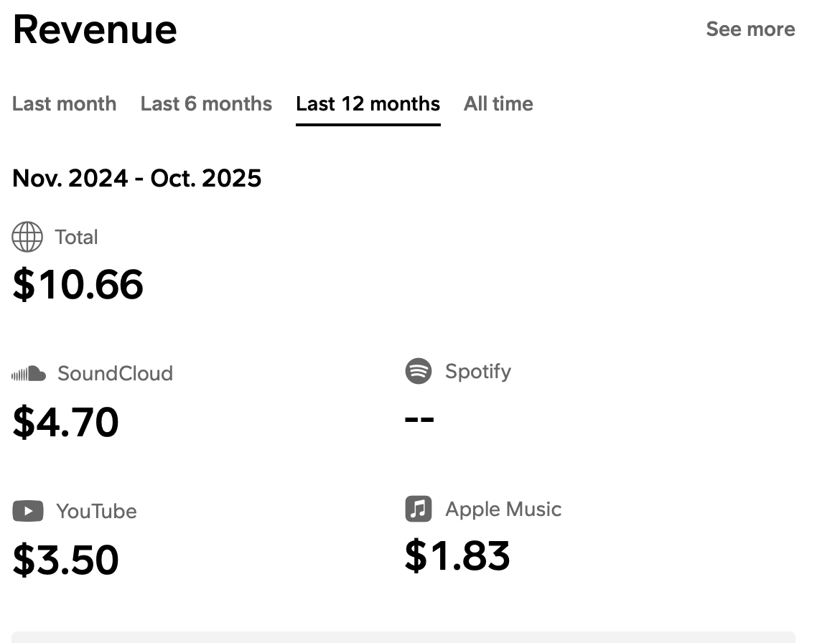Switch to the Last month tab
Screen dimensions: 817x643
(64, 104)
